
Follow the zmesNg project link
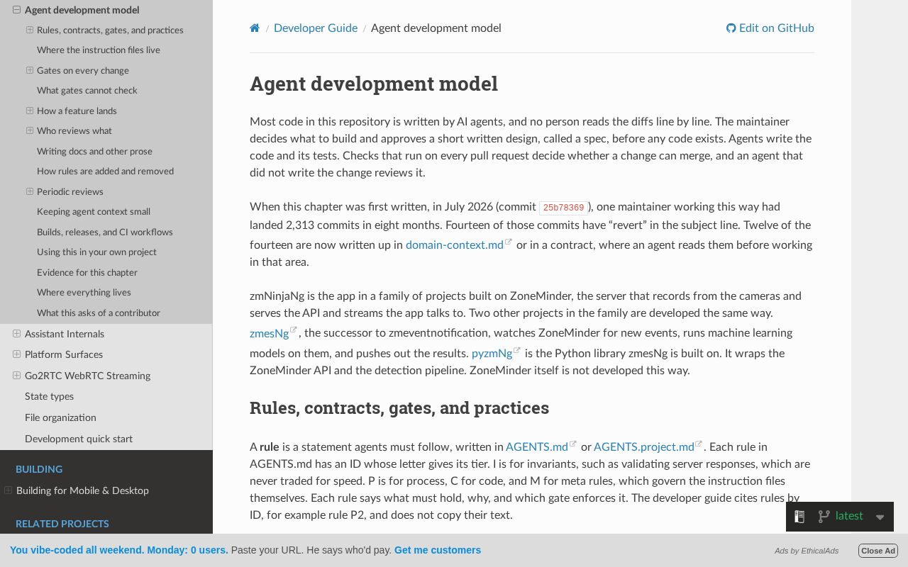(x=269, y=333)
